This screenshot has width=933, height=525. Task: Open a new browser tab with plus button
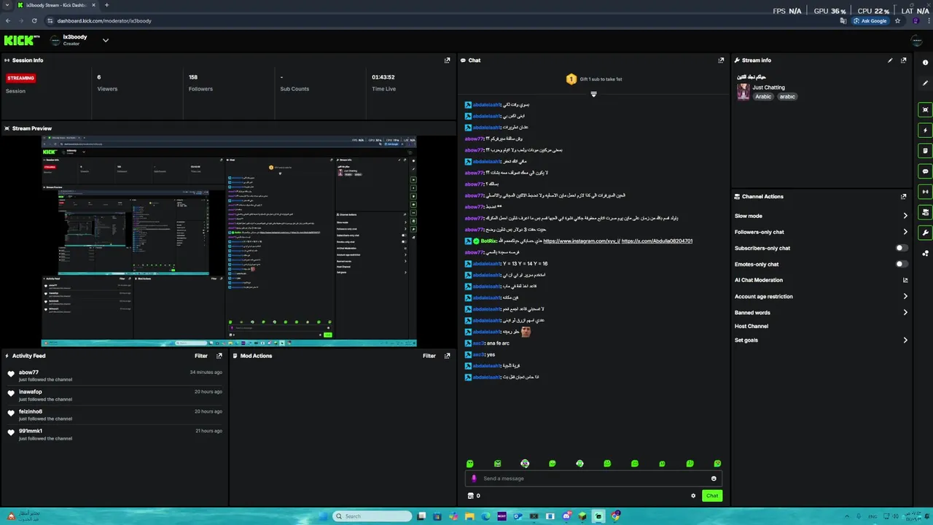coord(106,5)
